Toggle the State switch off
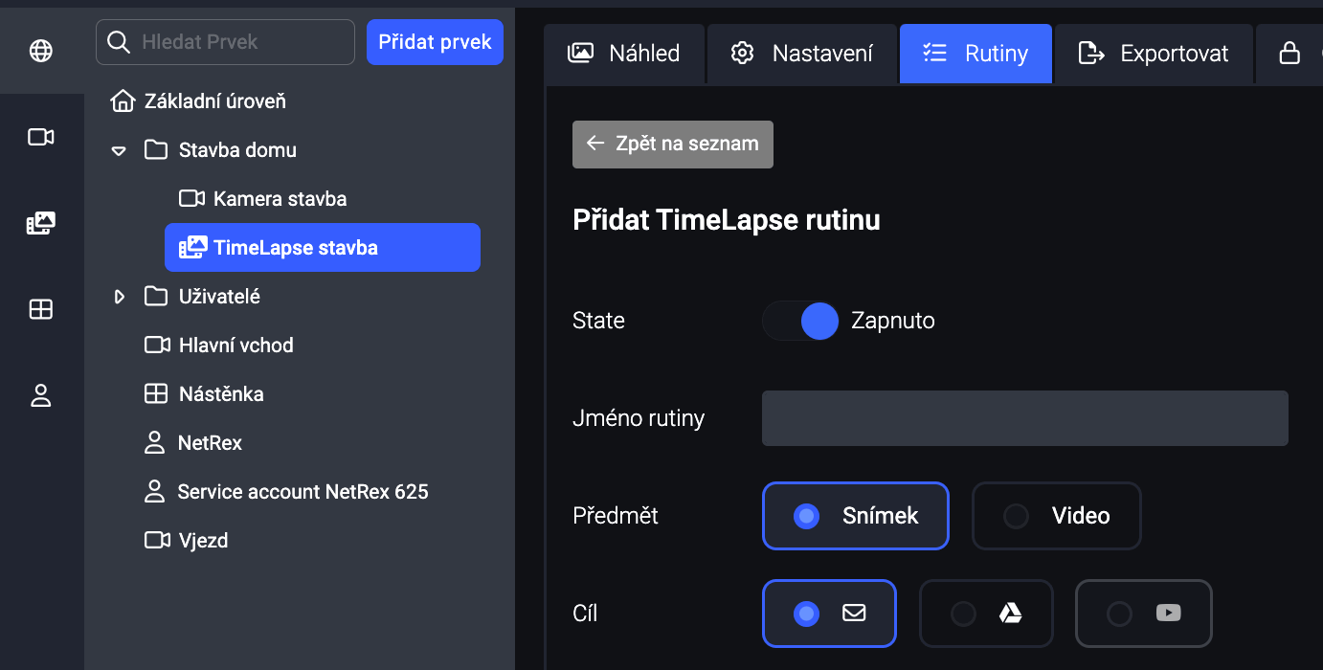This screenshot has width=1323, height=670. 801,321
